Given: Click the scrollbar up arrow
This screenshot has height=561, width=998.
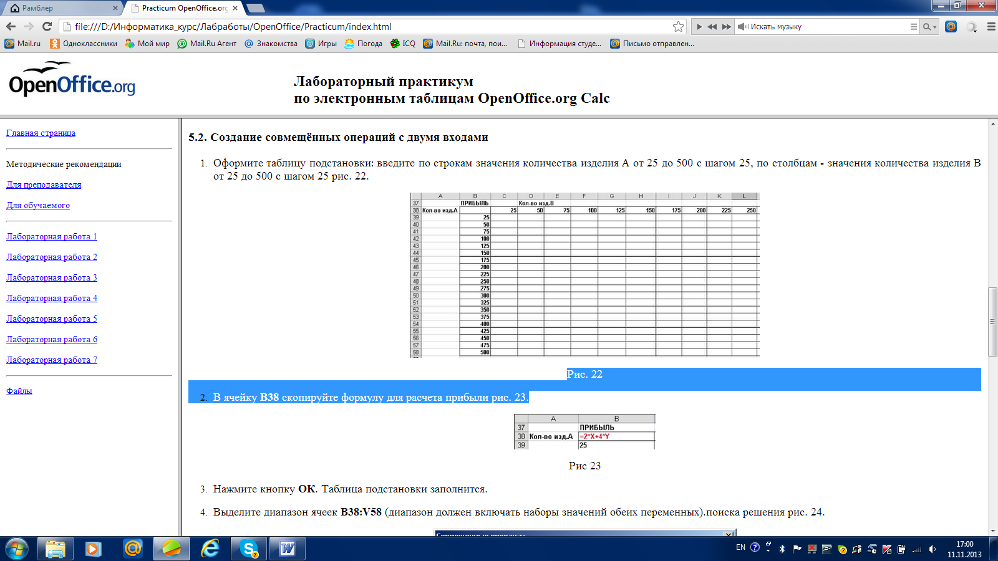Looking at the screenshot, I should tap(992, 123).
